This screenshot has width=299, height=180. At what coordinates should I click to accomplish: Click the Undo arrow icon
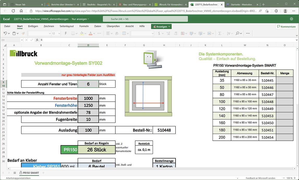pos(5,33)
